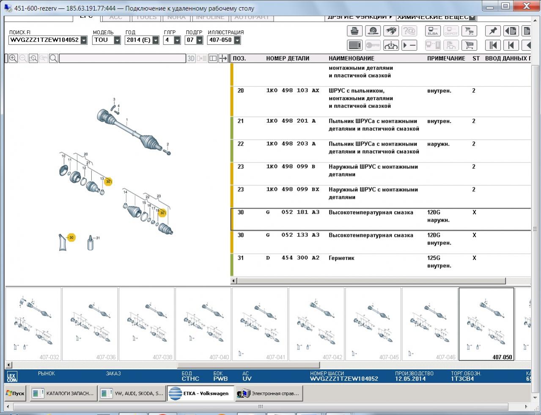The image size is (541, 415).
Task: Switch to the TOOLS tab
Action: [146, 17]
